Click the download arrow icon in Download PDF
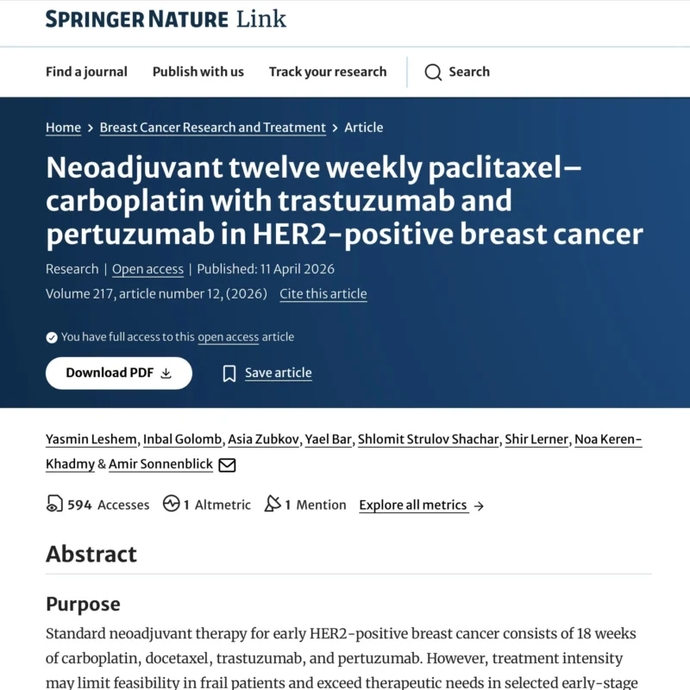The height and width of the screenshot is (690, 690). 166,373
